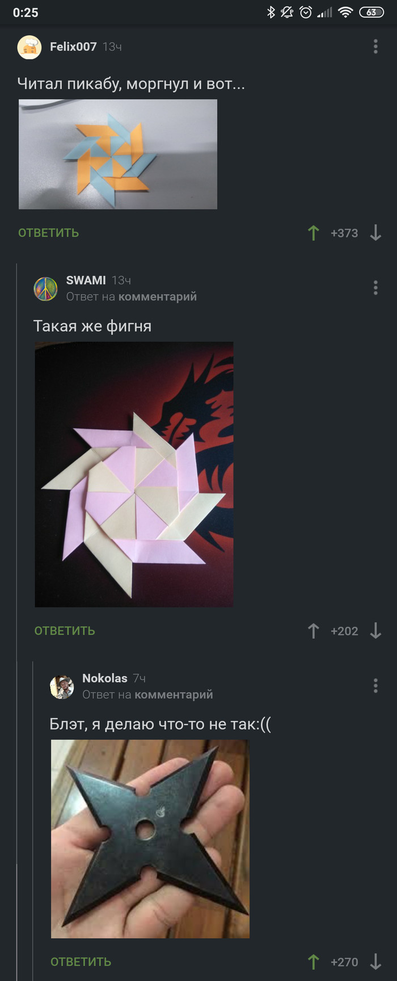Reply to Nokolas via ОТВЕТИТЬ
This screenshot has width=397, height=981.
[x=81, y=962]
